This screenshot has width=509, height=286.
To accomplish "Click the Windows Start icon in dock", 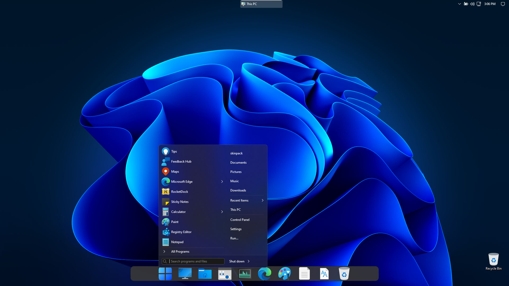I will click(x=165, y=274).
